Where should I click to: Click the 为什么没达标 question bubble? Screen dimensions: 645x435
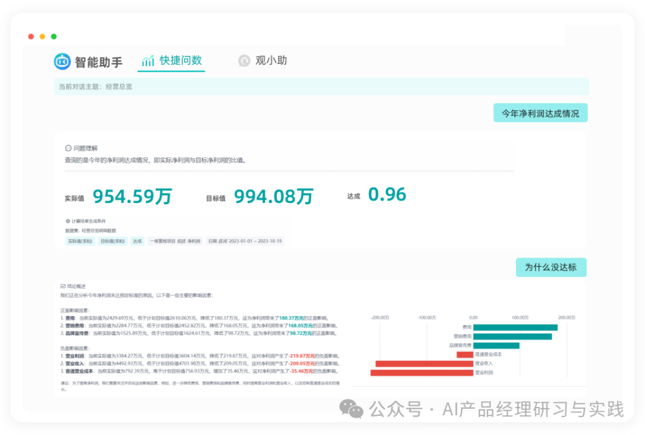[551, 267]
